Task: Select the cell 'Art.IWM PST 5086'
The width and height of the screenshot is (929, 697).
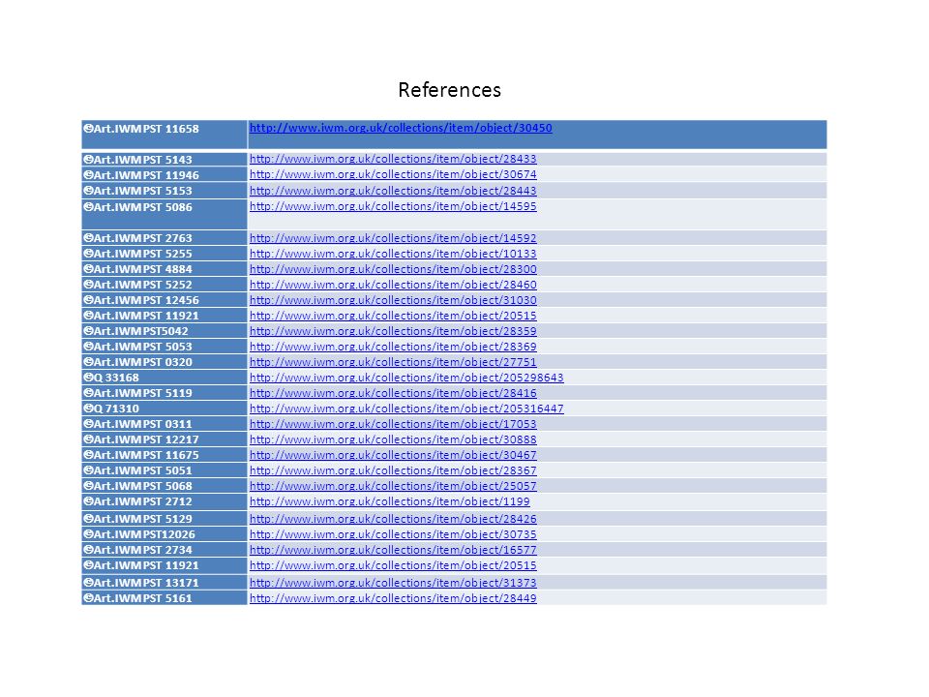Action: pos(165,215)
